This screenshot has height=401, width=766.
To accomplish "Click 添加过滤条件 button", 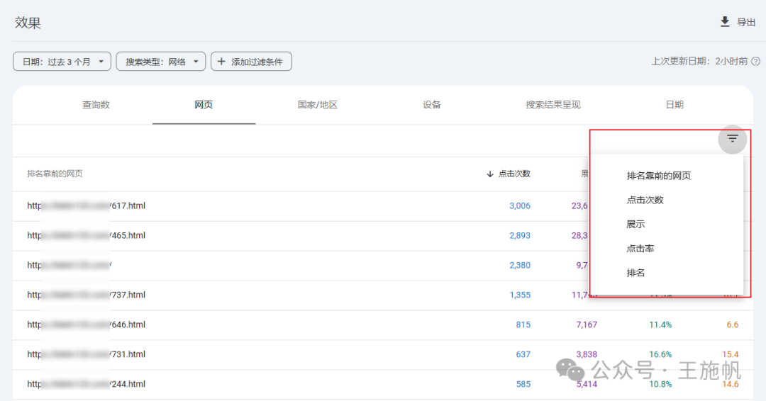I will click(x=251, y=62).
